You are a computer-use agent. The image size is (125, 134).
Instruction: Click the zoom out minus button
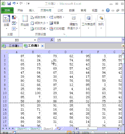[93, 133]
